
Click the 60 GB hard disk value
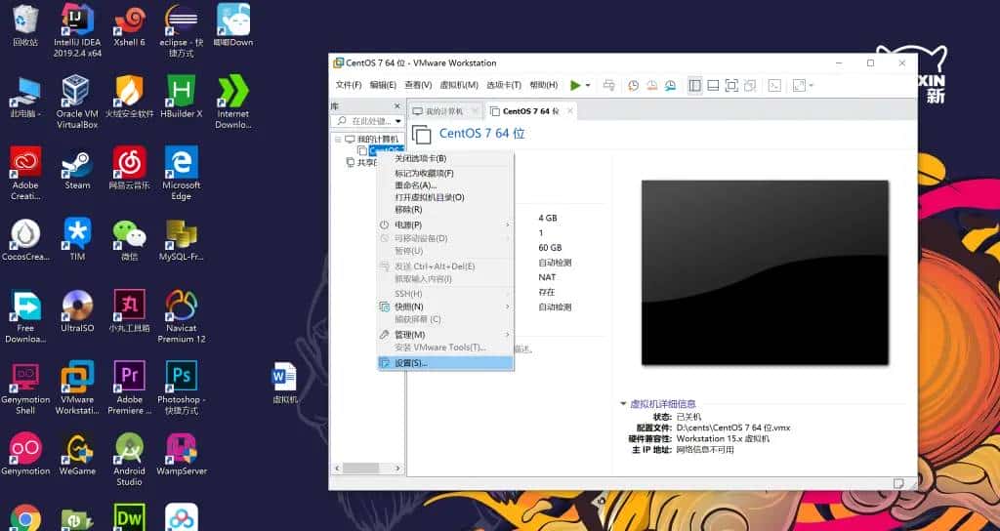(550, 247)
